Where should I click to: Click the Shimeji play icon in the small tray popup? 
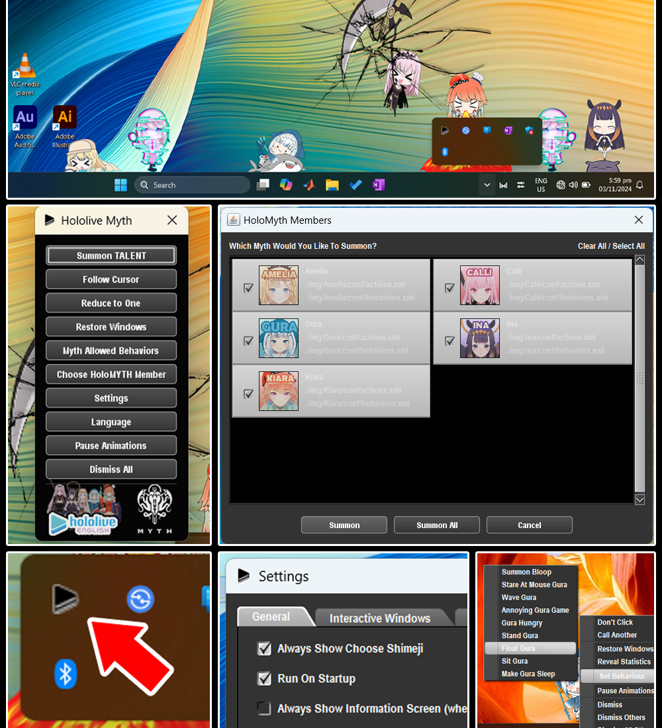pyautogui.click(x=445, y=130)
